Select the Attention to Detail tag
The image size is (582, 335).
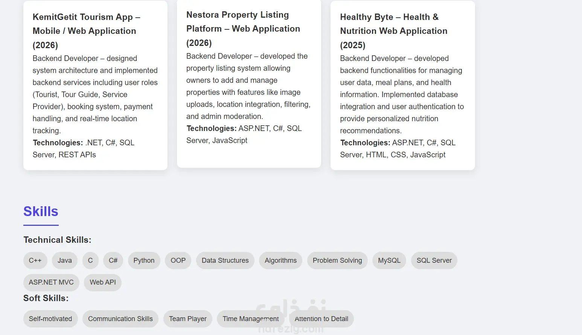pyautogui.click(x=321, y=319)
